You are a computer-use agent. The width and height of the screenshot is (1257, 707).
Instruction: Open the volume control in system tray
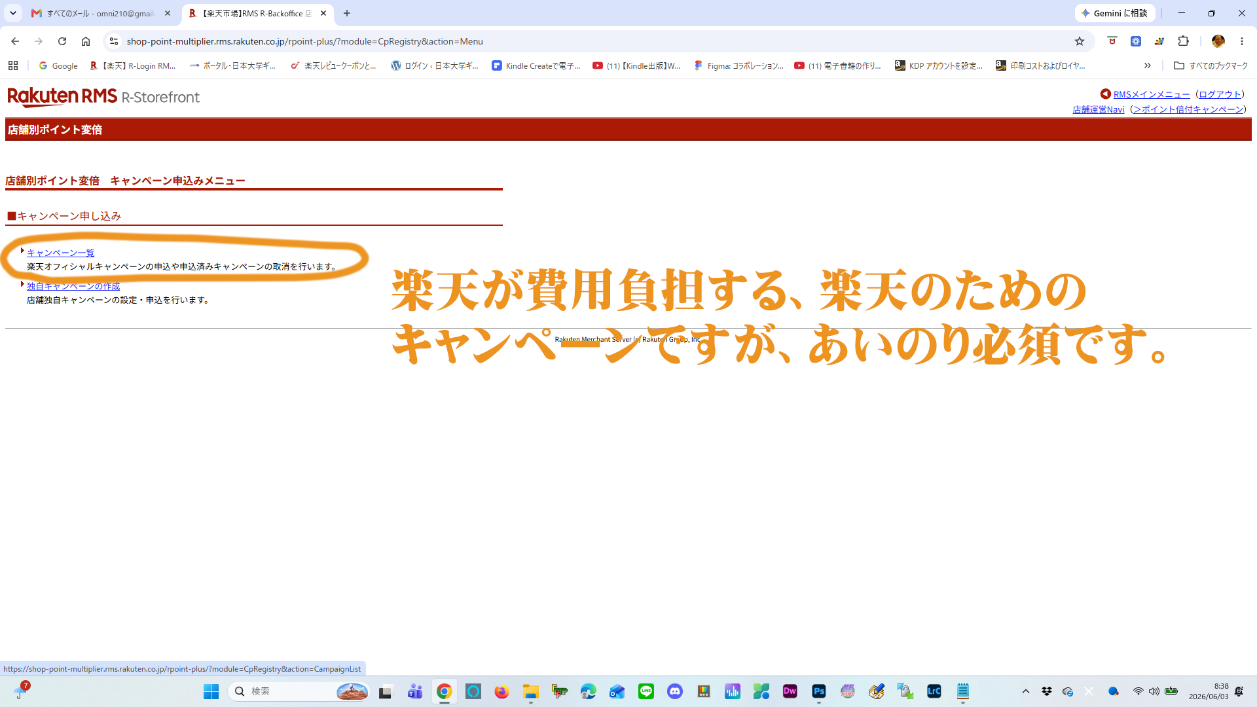coord(1154,691)
